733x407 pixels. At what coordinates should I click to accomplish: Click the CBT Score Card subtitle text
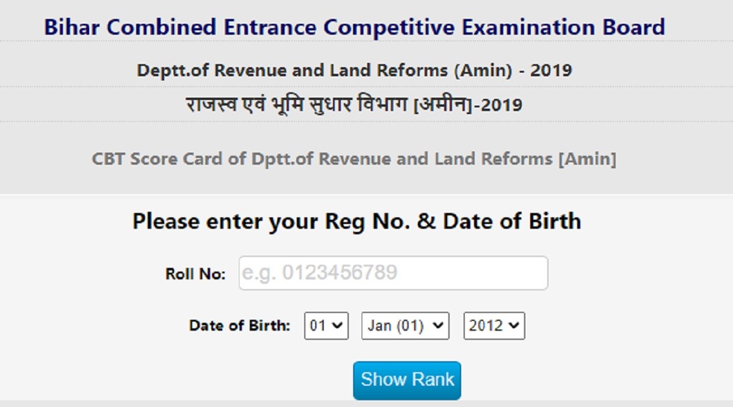[x=354, y=159]
